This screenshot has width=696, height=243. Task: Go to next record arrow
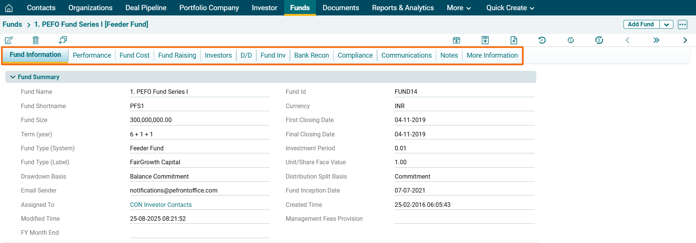(685, 40)
